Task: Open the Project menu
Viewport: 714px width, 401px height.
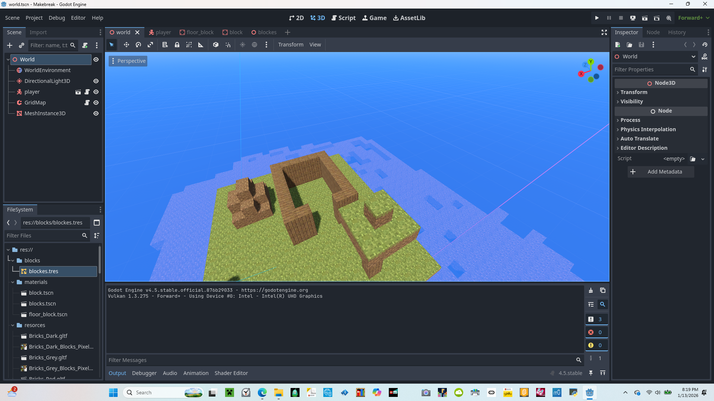Action: click(34, 18)
